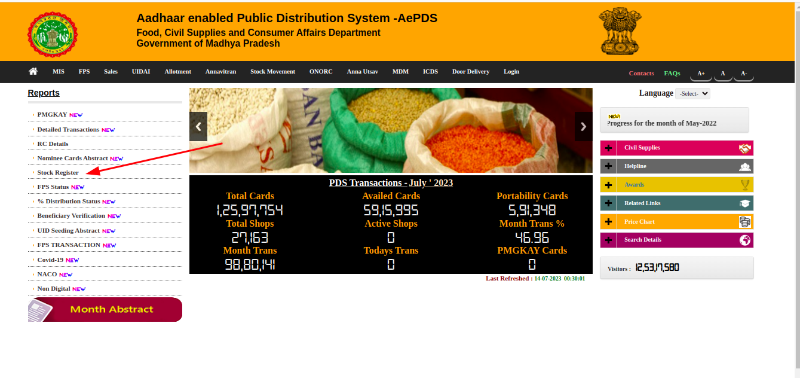Click the national emblem image top right
The width and height of the screenshot is (800, 378).
tap(620, 31)
